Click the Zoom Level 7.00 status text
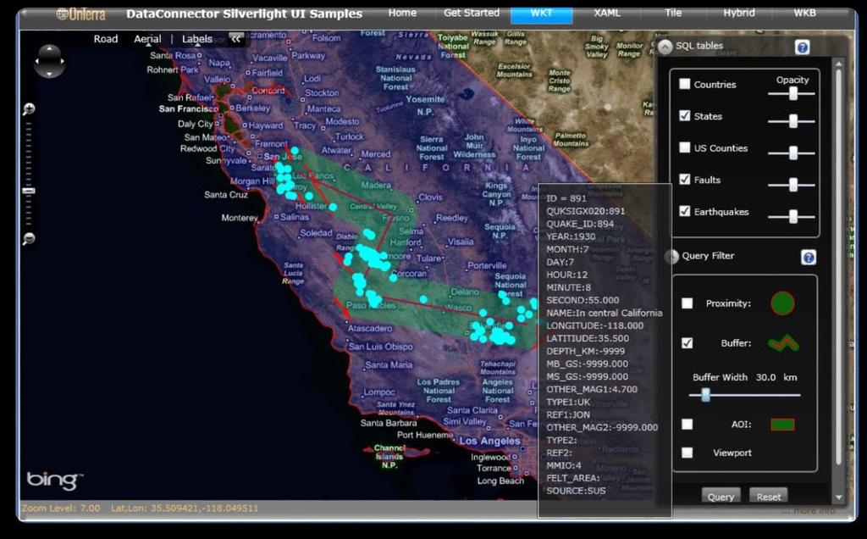This screenshot has height=539, width=867. [x=61, y=508]
